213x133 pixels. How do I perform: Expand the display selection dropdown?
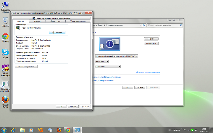(x=117, y=56)
